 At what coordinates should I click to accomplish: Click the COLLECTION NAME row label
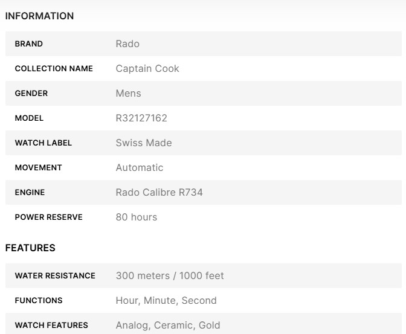pos(54,69)
